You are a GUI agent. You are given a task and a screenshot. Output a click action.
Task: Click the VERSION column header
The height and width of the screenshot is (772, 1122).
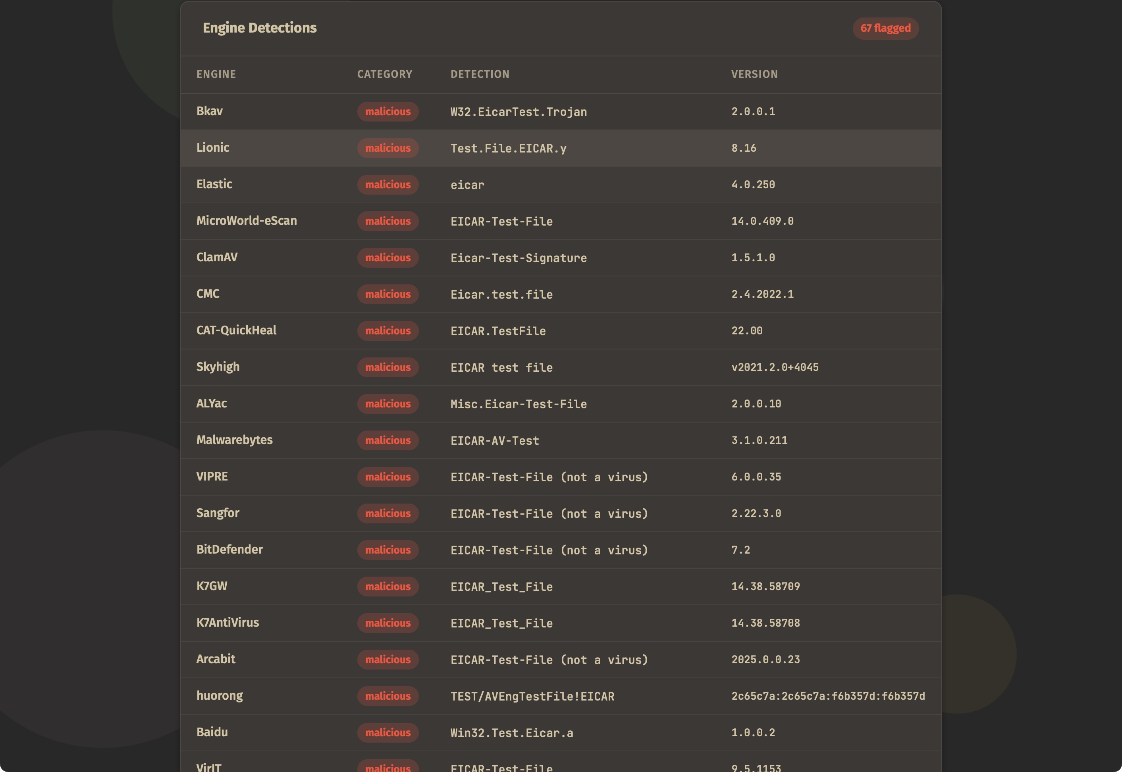click(754, 74)
